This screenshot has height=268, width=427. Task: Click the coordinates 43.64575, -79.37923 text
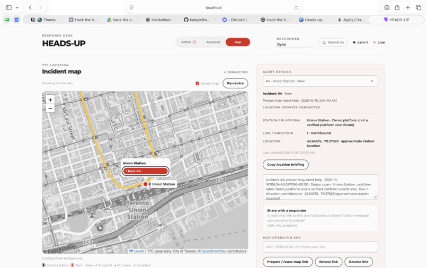click(x=323, y=141)
